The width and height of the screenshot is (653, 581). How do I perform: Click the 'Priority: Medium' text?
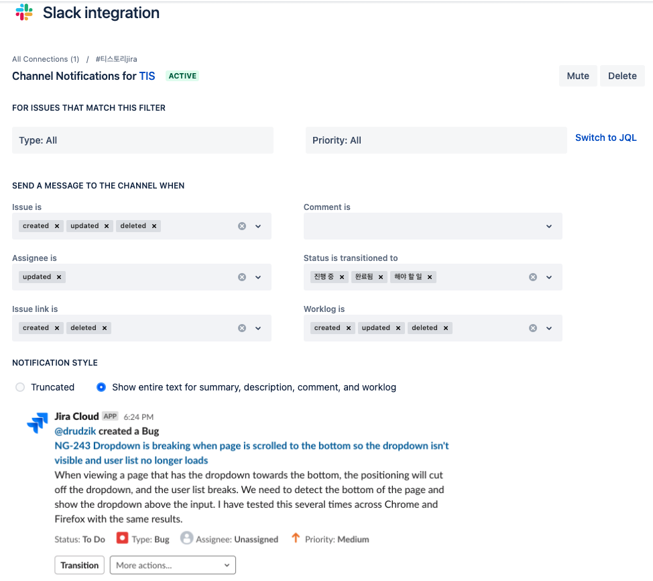point(337,539)
